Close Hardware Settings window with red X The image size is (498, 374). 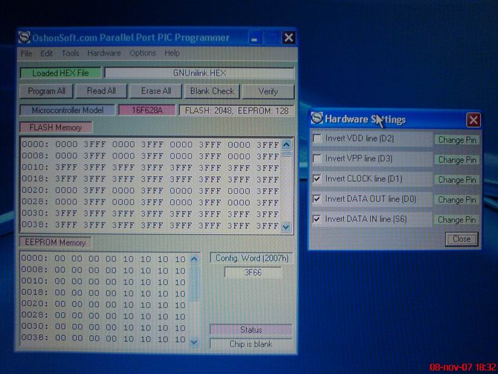click(473, 120)
